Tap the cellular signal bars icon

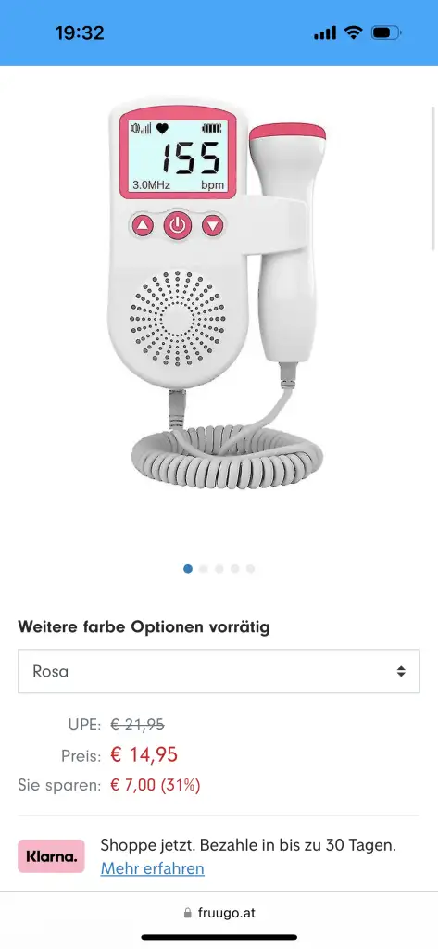[325, 33]
